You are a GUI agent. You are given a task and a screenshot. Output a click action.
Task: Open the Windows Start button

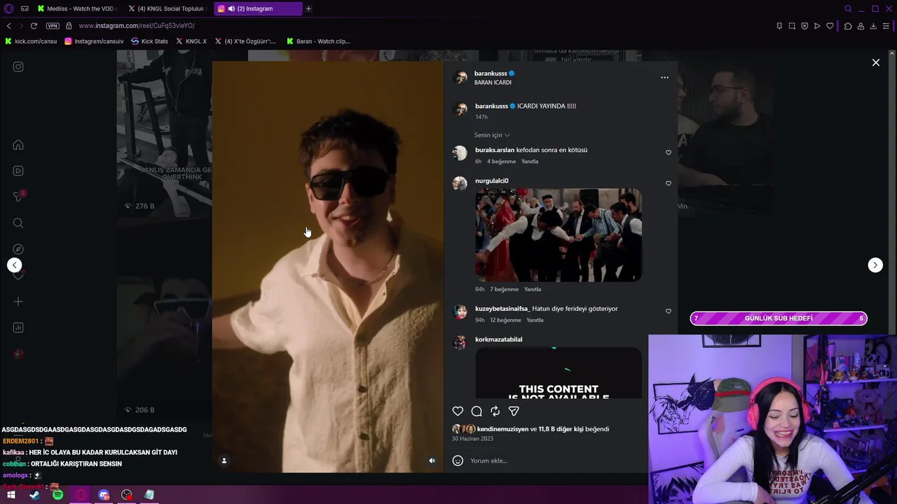point(11,495)
